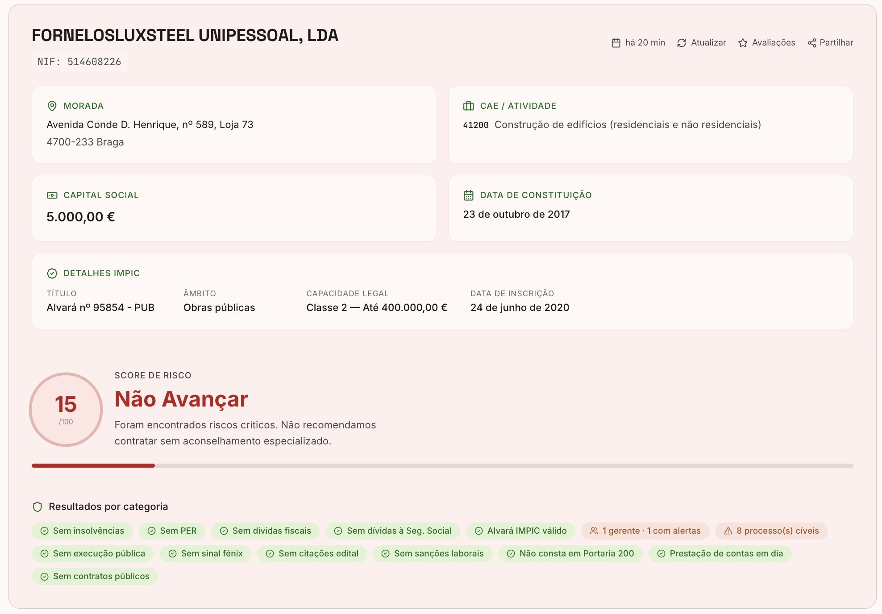Click check icon in Sem dívidas fiscais chip
The width and height of the screenshot is (882, 614).
coord(224,531)
